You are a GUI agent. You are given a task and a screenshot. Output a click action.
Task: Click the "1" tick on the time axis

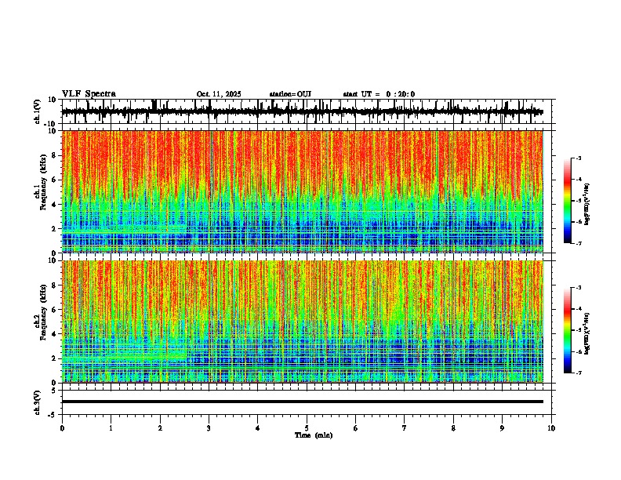[111, 428]
